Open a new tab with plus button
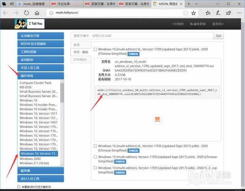 (x=189, y=4)
